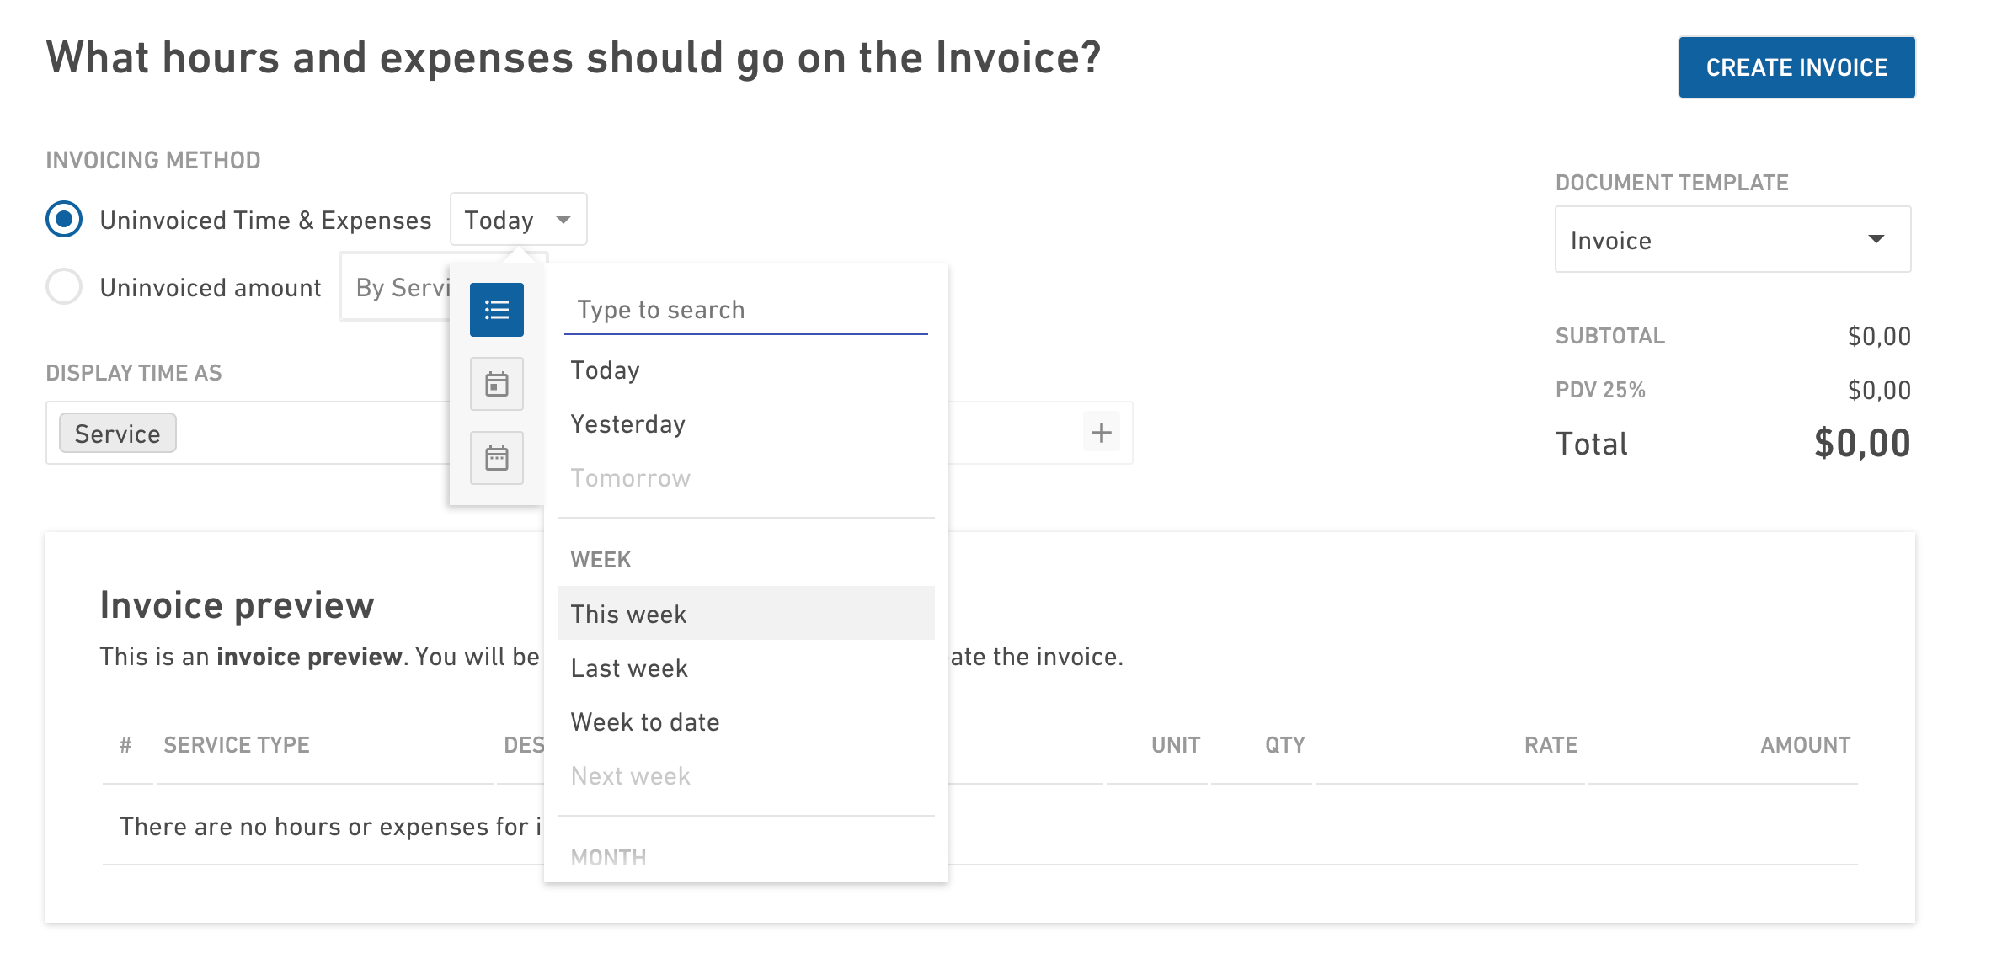Select the preset list view icon
1991x953 pixels.
pyautogui.click(x=496, y=310)
